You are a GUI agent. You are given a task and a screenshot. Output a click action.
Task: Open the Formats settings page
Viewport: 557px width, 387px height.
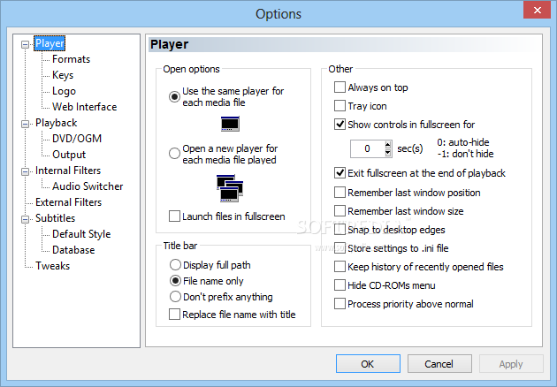[x=71, y=59]
